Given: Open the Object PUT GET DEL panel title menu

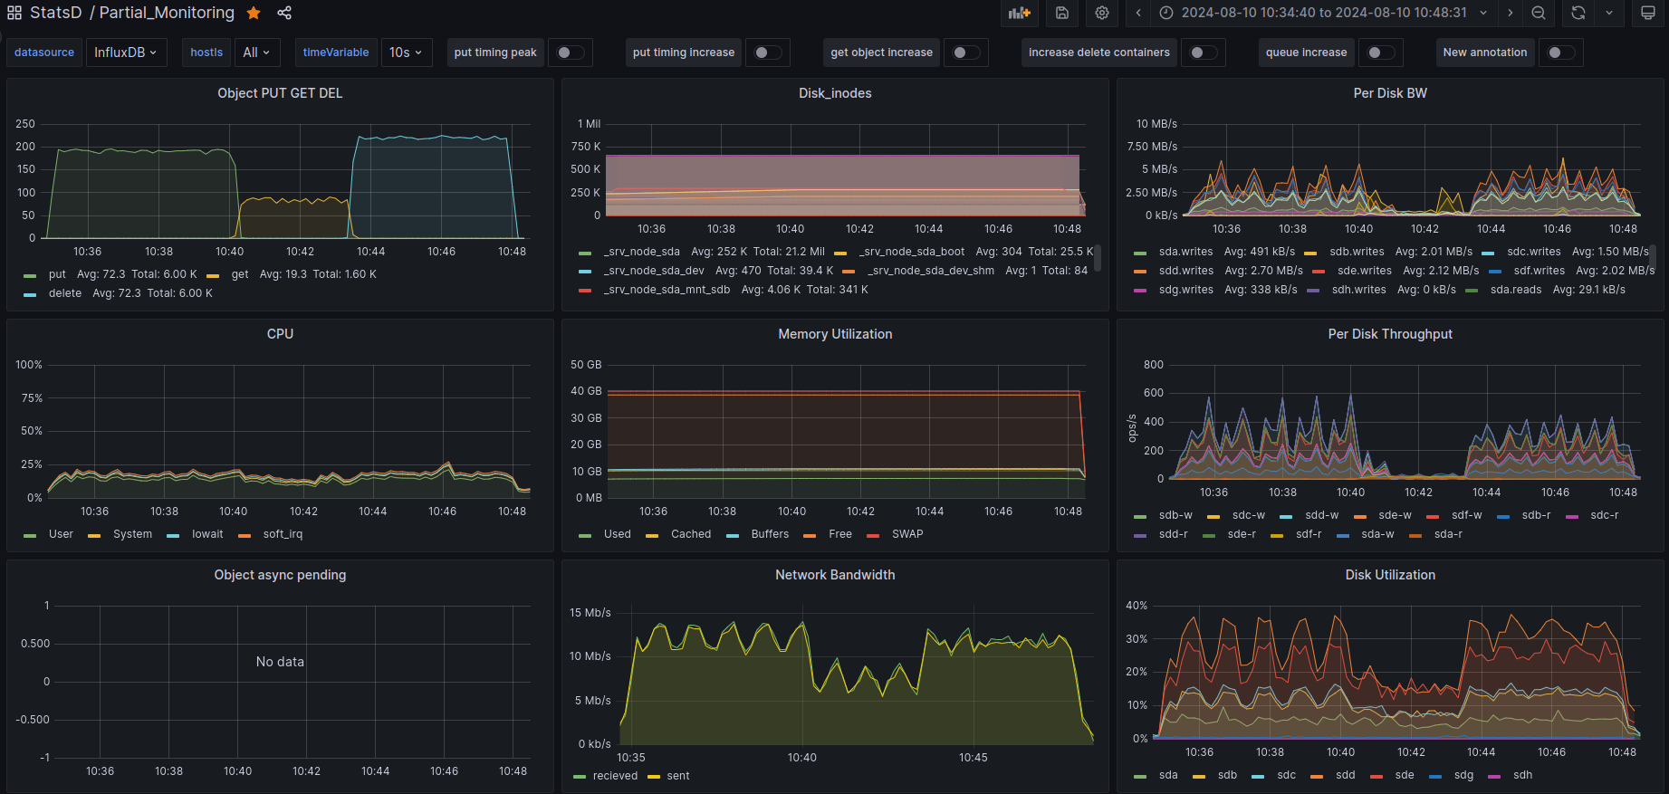Looking at the screenshot, I should click(x=280, y=93).
